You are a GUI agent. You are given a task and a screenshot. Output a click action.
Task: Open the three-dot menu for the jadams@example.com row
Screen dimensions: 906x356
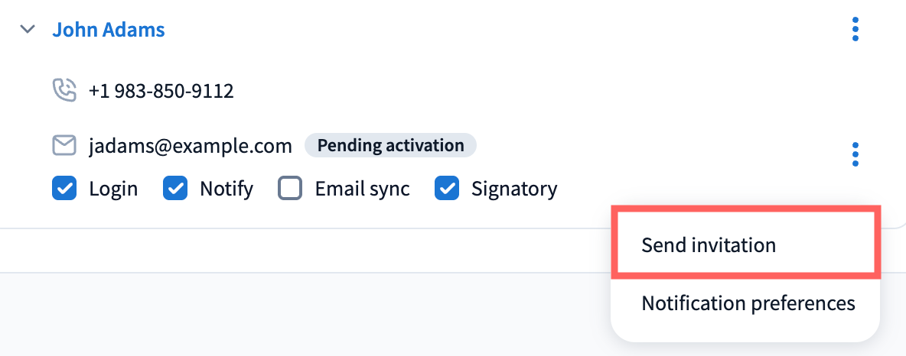(x=855, y=154)
